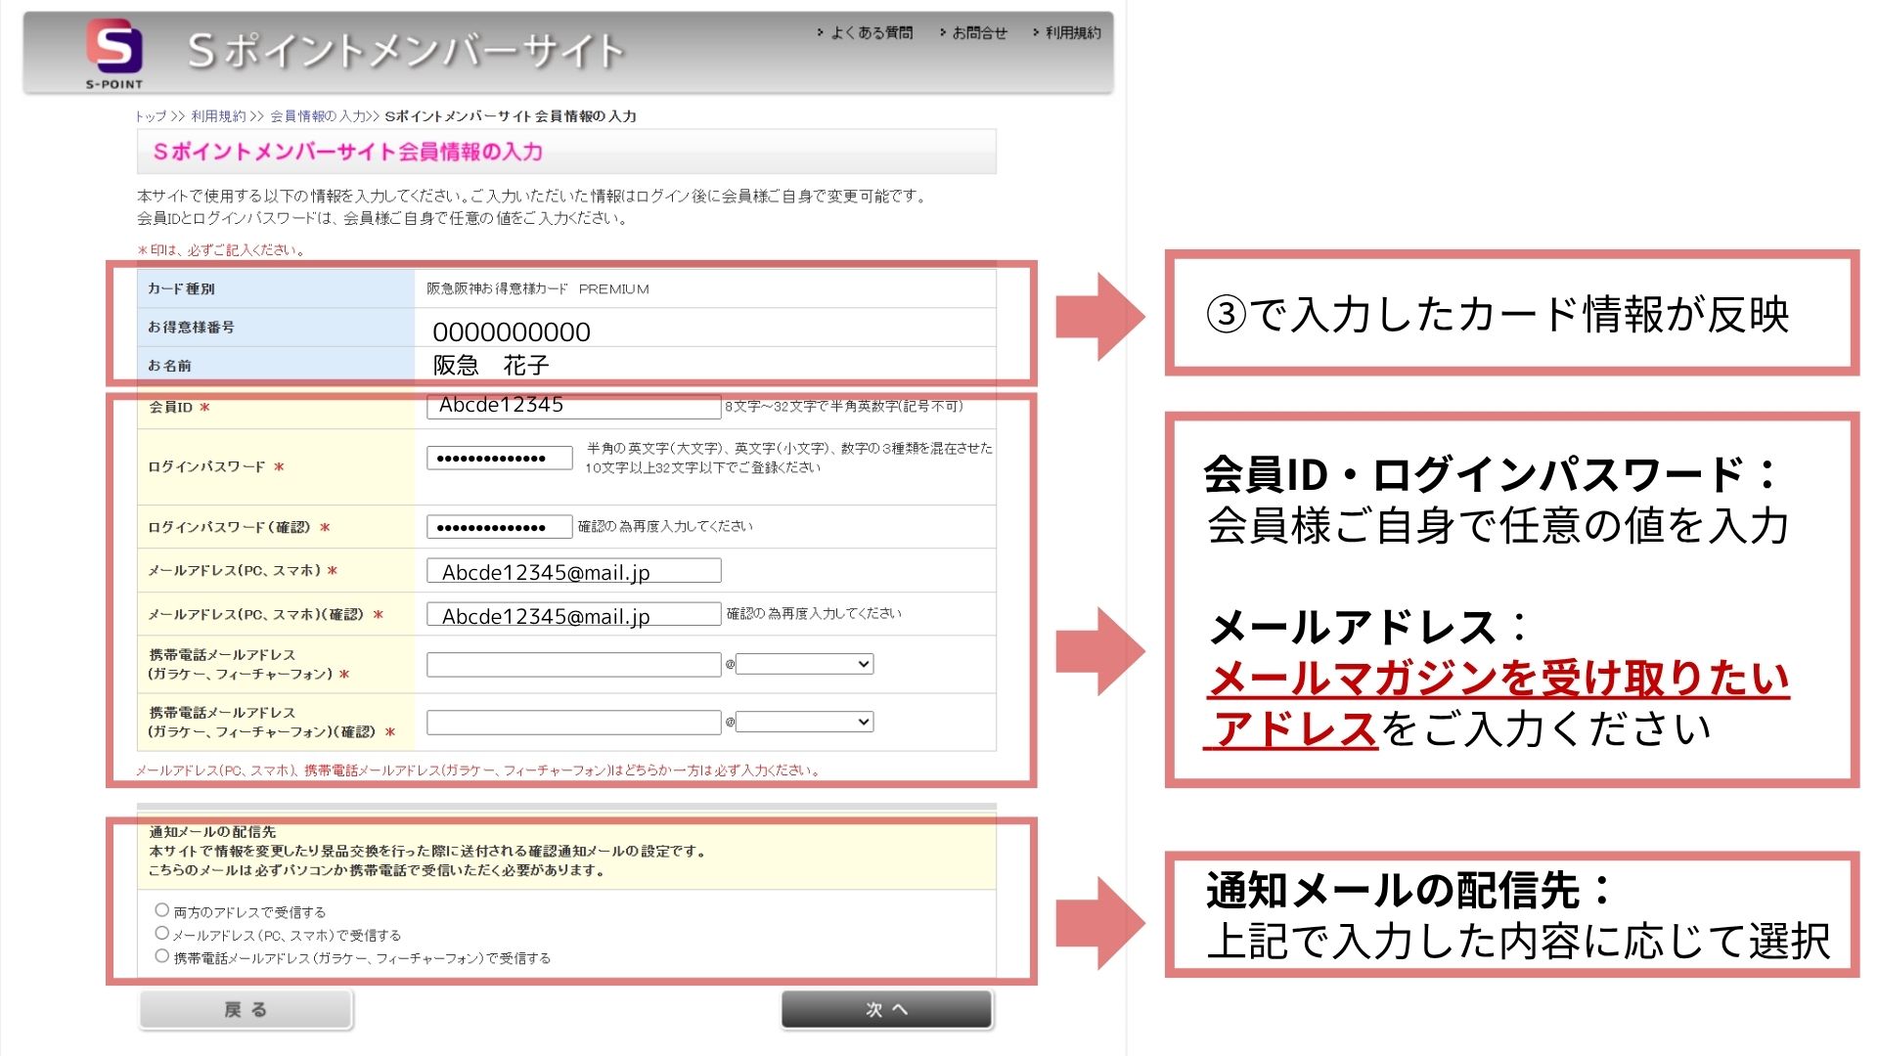The image size is (1878, 1056).
Task: Click the 携帯電話メールアドレス text field
Action: (x=573, y=665)
